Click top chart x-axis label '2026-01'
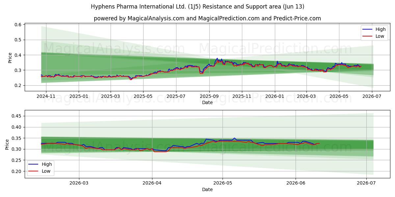This screenshot has width=395, height=197. point(275,97)
